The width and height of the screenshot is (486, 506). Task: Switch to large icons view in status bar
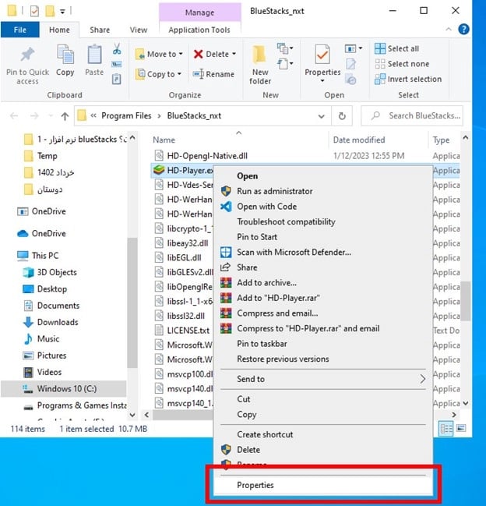click(461, 429)
